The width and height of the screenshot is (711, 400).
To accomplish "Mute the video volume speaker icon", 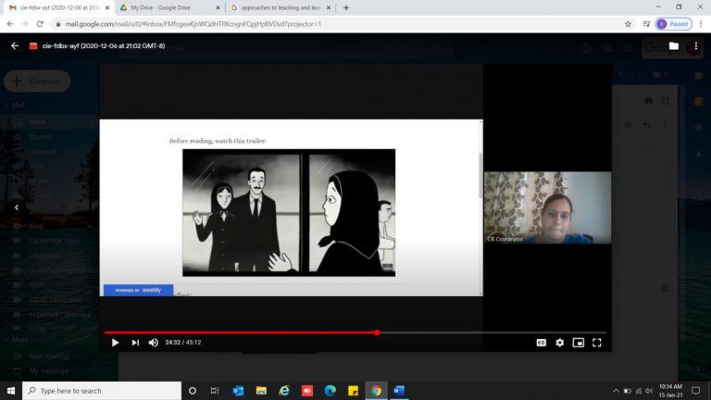I will 154,343.
